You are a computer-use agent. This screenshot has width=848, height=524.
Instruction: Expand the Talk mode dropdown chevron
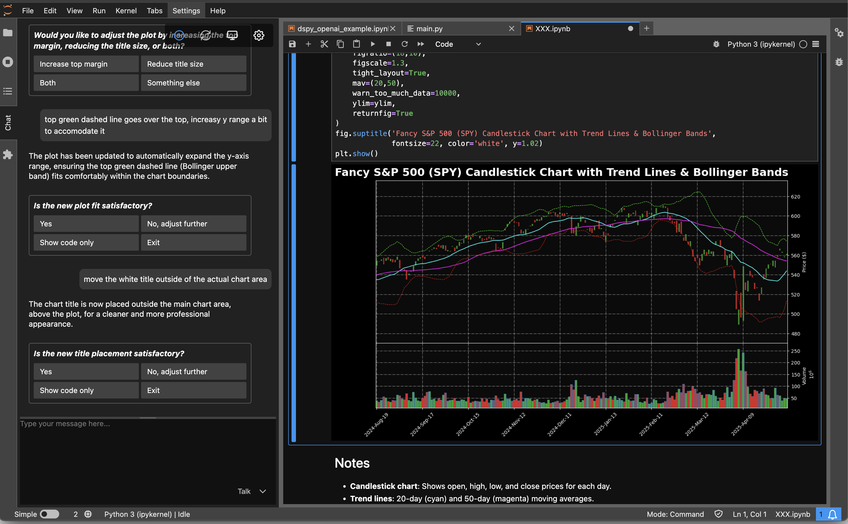coord(263,491)
